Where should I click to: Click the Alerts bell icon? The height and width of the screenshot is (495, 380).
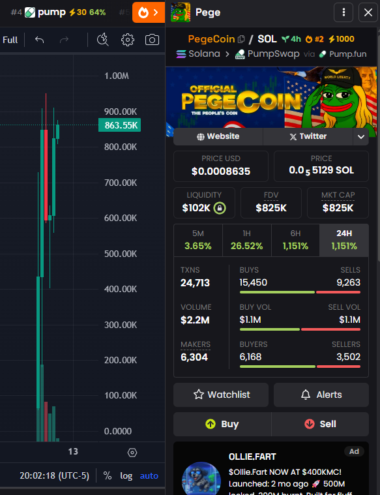[306, 395]
